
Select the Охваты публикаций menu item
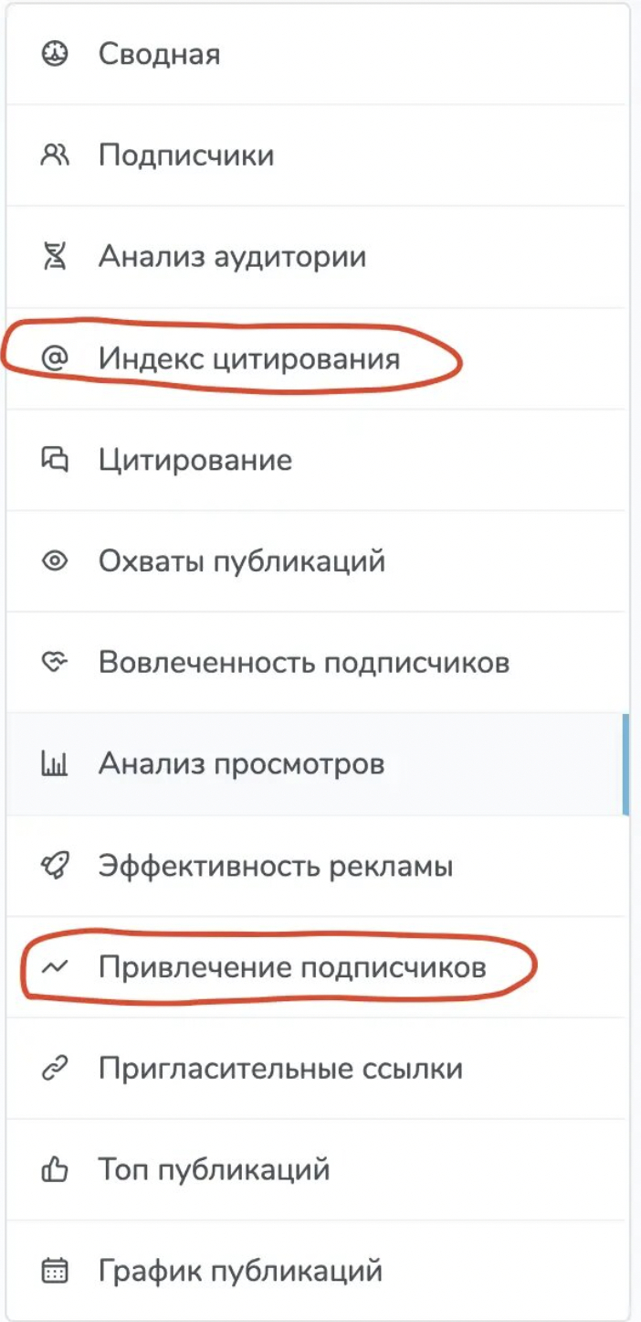click(x=242, y=561)
